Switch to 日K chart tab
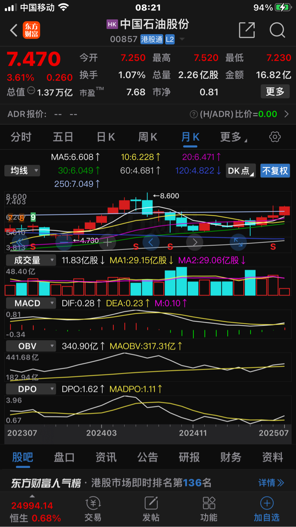Viewport: 296px width, 527px height. click(106, 137)
